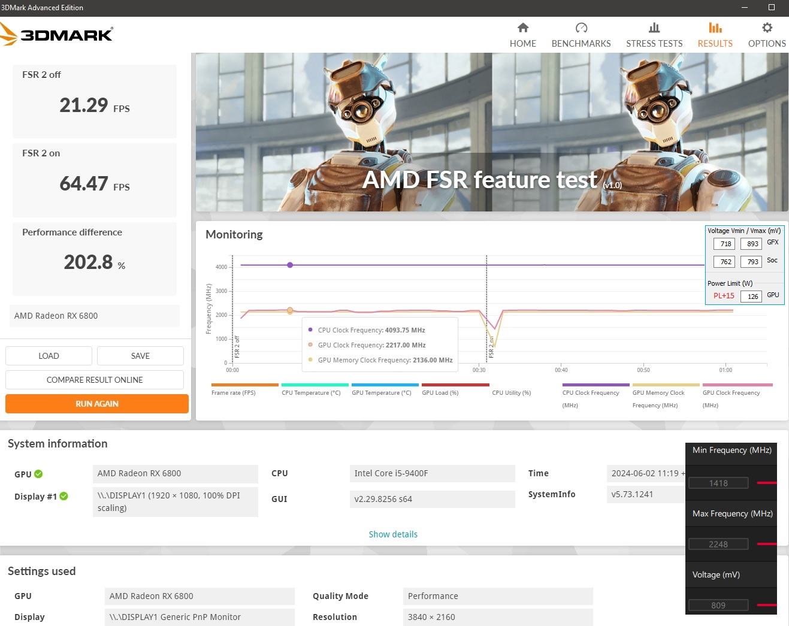The width and height of the screenshot is (789, 626).
Task: Toggle CPU Temperature legend series
Action: coord(315,390)
